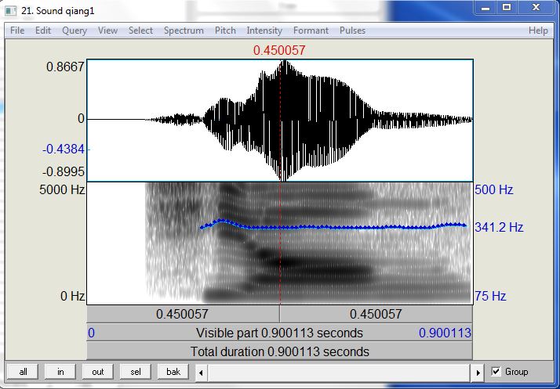The width and height of the screenshot is (560, 389).
Task: Play the Visible part 0.900113 seconds bar
Action: [x=280, y=333]
